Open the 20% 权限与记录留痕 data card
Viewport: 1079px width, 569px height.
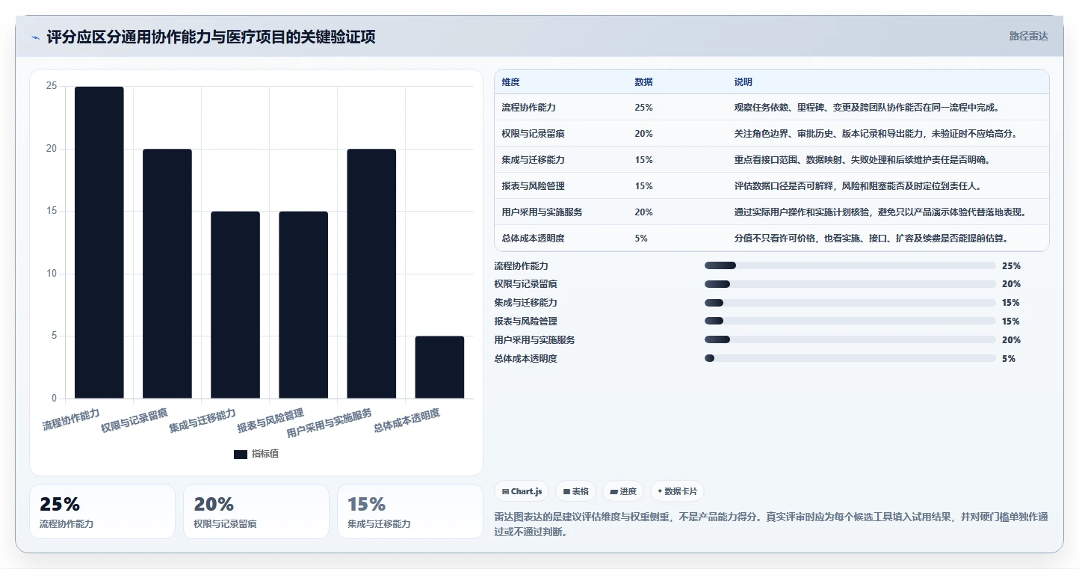coord(256,511)
